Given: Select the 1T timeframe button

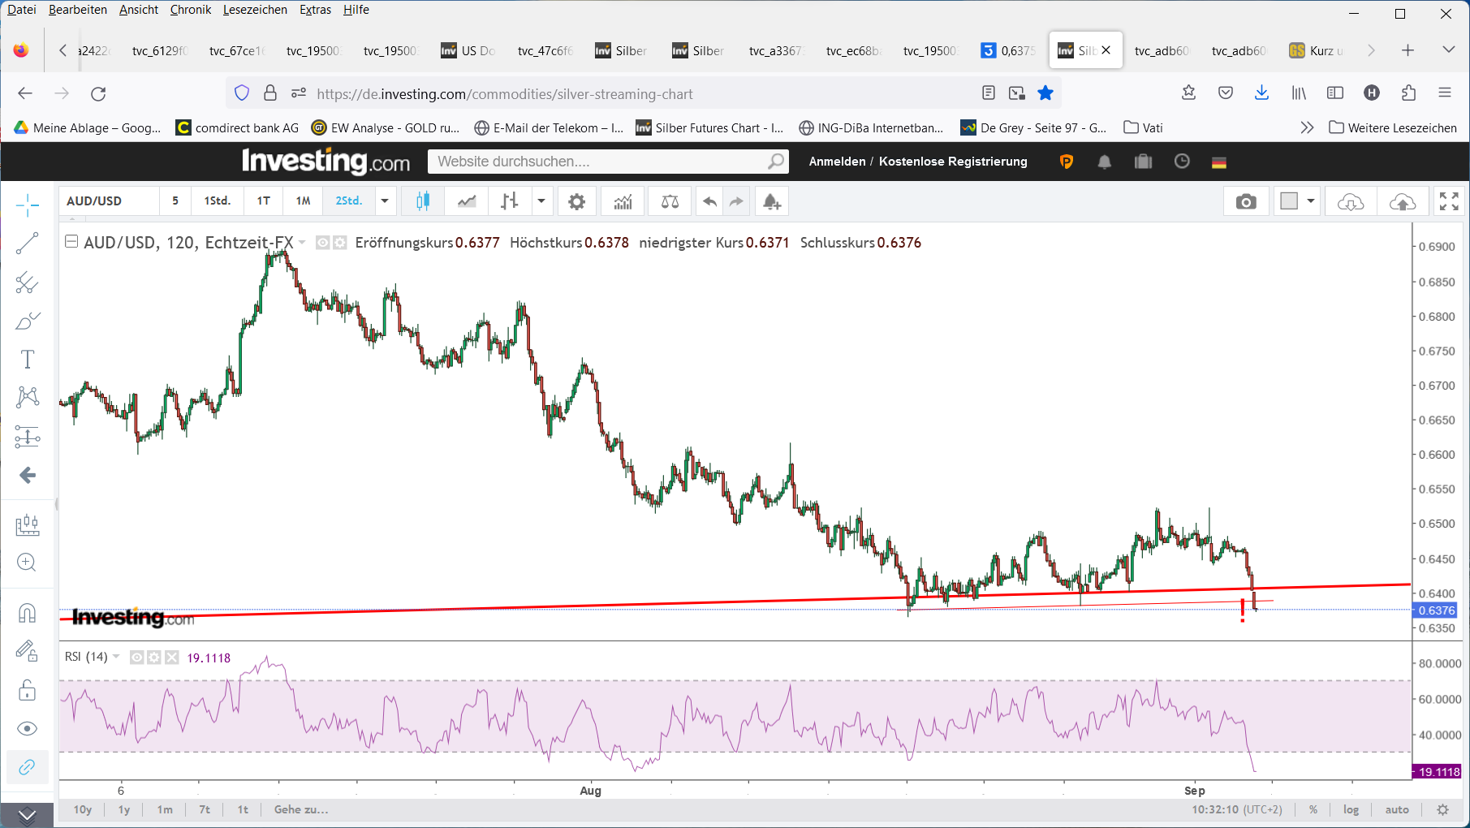Looking at the screenshot, I should point(263,201).
